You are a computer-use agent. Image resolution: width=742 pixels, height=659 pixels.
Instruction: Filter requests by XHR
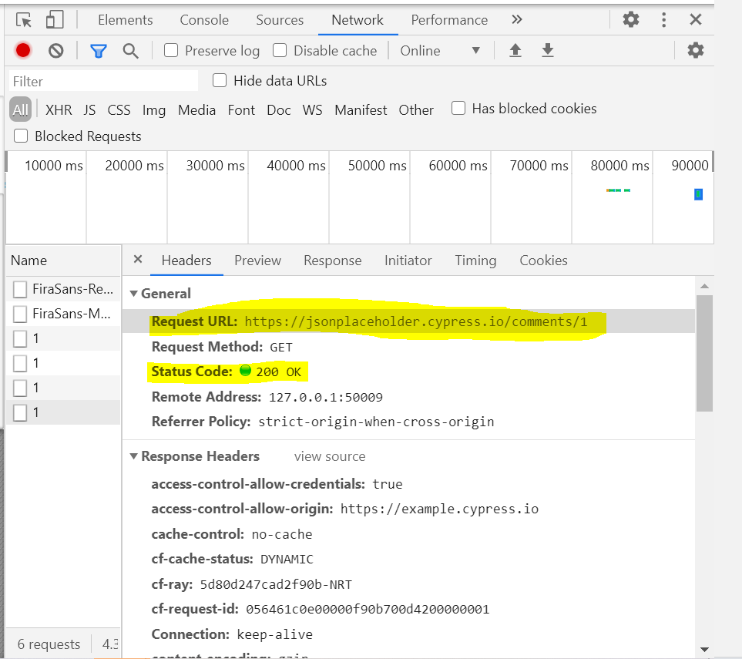pos(59,109)
